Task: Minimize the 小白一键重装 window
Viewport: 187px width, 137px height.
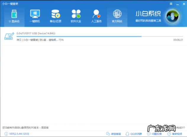Action: [178, 4]
